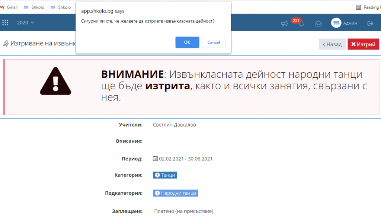Click the logout arrow icon
This screenshot has height=223, width=381.
pos(370,23)
